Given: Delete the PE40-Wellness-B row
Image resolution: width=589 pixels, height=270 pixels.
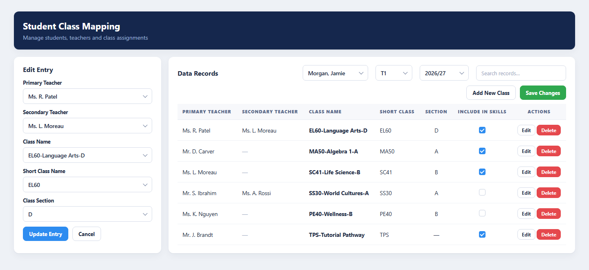Looking at the screenshot, I should tap(549, 214).
